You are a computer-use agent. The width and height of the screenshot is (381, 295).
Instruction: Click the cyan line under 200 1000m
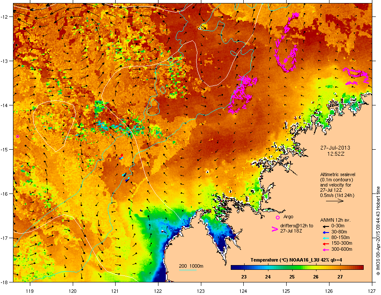[187, 270]
